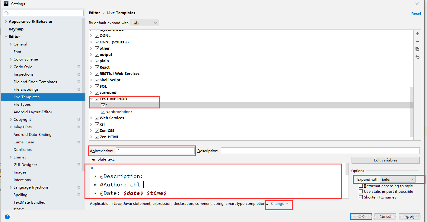Select the surround template group row

tap(251, 92)
